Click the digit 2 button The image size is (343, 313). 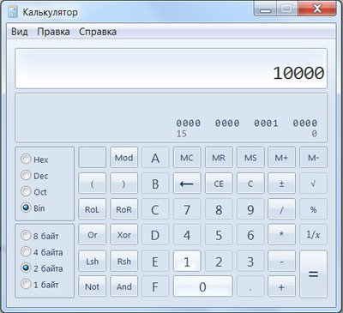(x=219, y=262)
